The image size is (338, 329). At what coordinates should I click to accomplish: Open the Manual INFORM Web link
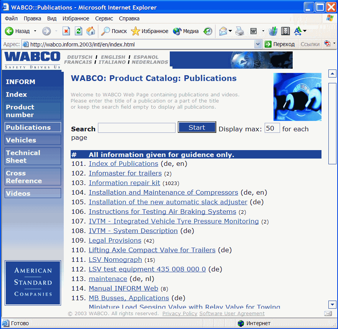(x=124, y=288)
